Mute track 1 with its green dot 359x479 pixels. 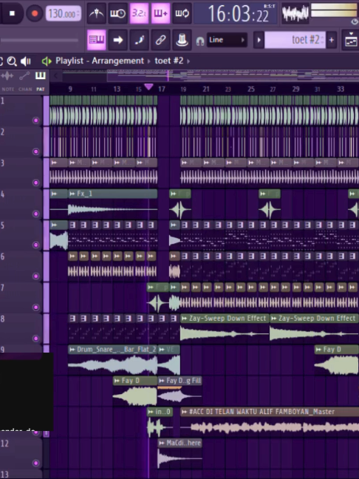36,120
